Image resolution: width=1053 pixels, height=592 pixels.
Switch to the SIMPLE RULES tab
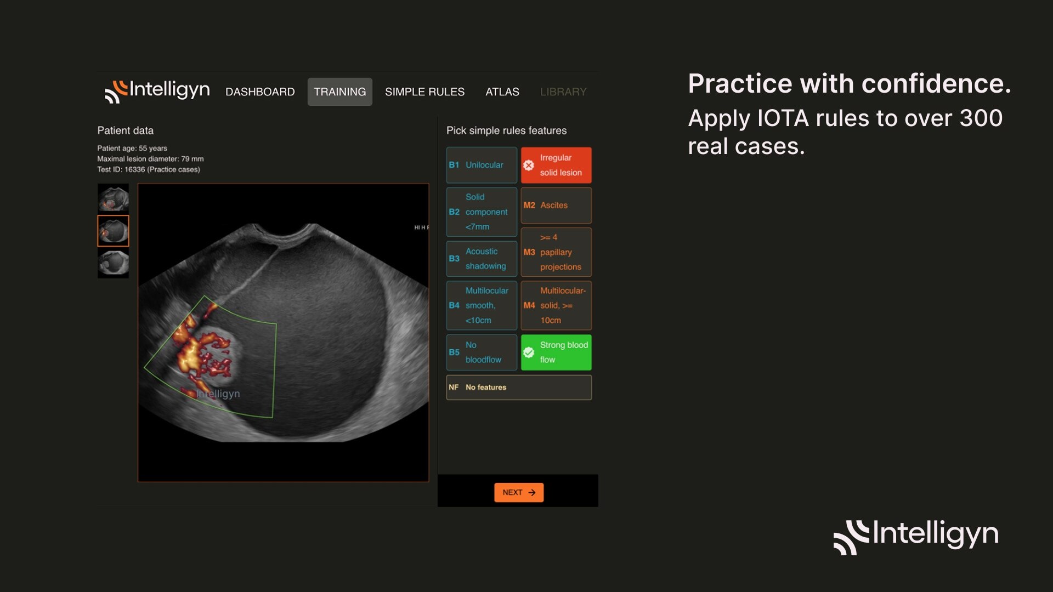coord(424,92)
